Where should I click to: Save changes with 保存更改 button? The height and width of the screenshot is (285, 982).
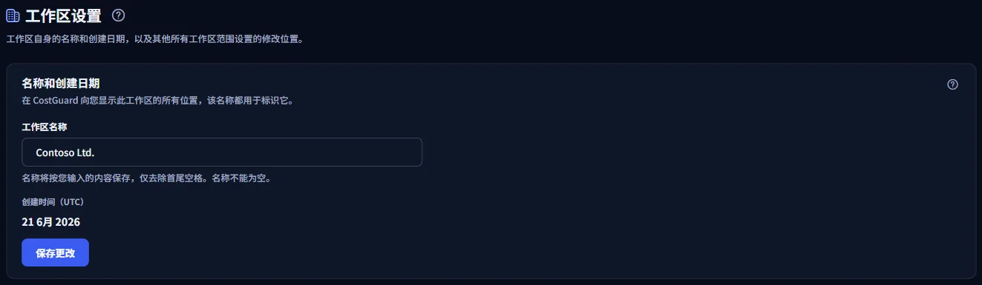click(x=56, y=252)
